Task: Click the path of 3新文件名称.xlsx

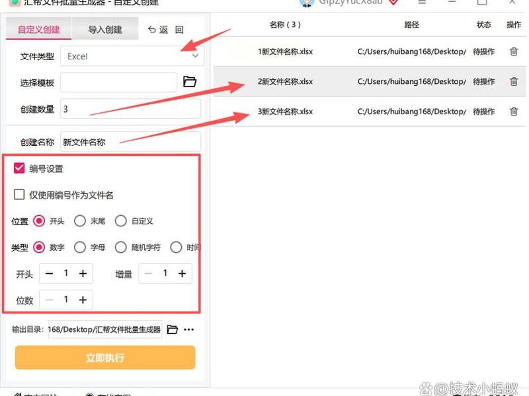Action: point(411,112)
